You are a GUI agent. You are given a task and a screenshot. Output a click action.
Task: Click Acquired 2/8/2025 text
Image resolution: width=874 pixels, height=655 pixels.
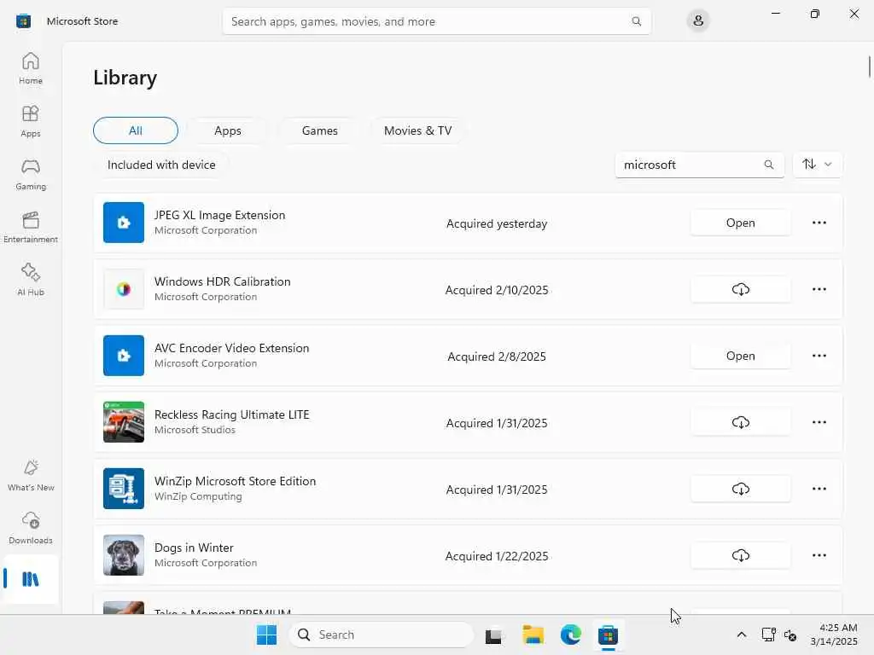(x=497, y=356)
